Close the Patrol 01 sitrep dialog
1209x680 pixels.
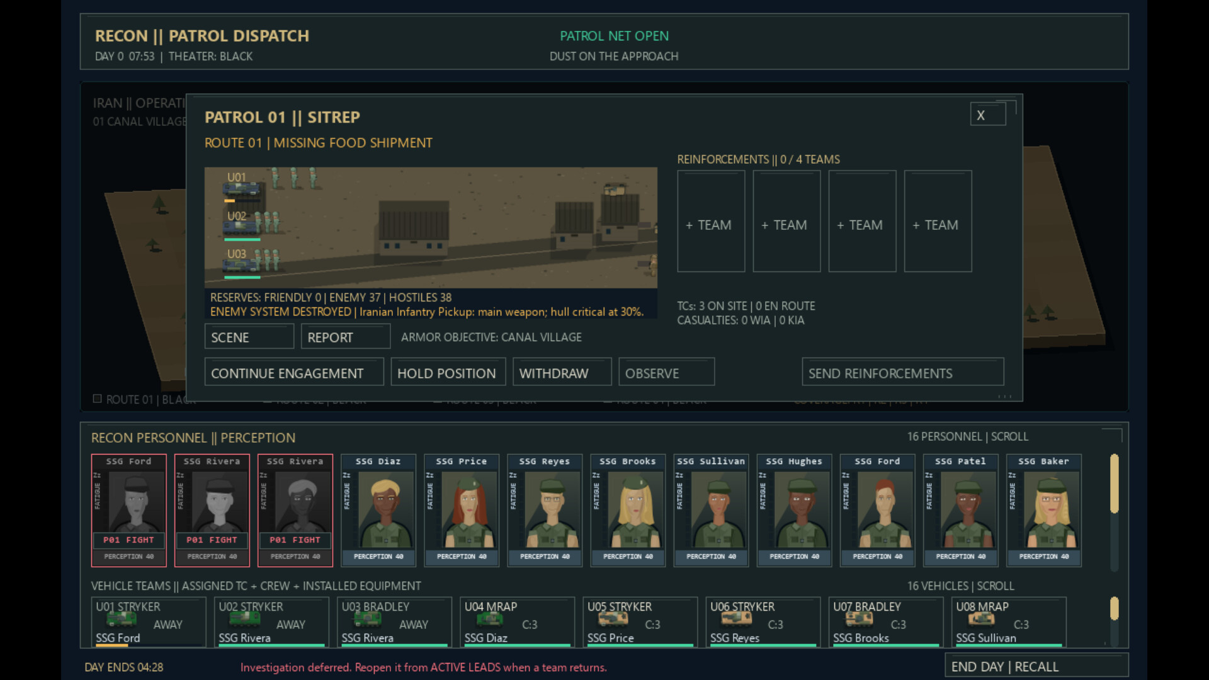987,115
